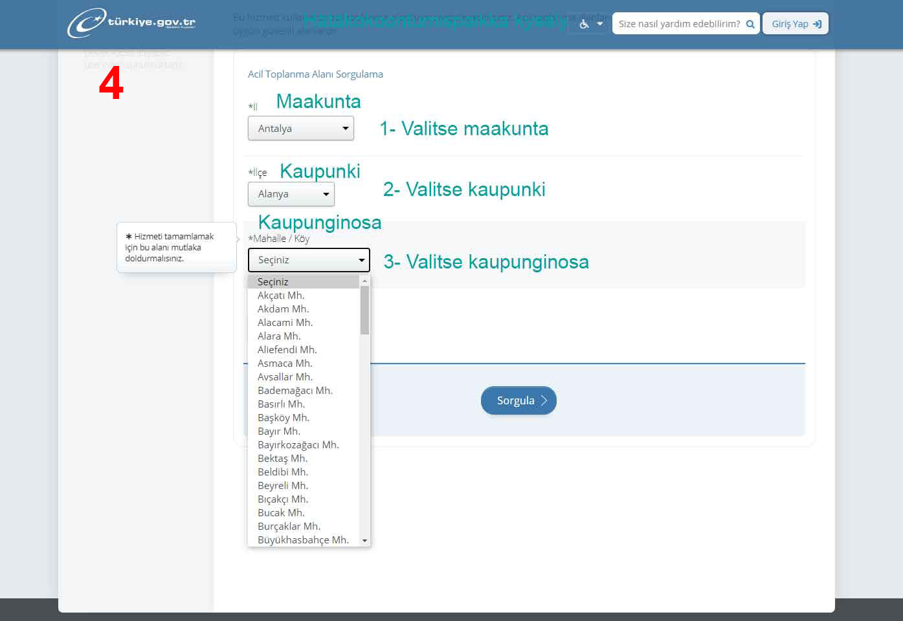903x621 pixels.
Task: Select the Seçiniz placeholder option in list
Action: [x=273, y=282]
